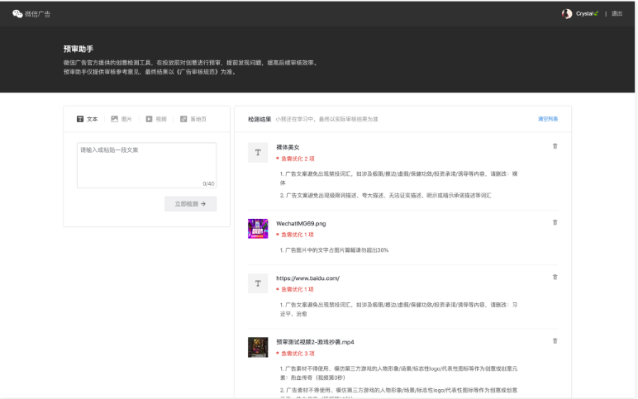Open the WechatIMG69.png image thumbnail
Screen dimensions: 638x399
click(258, 229)
